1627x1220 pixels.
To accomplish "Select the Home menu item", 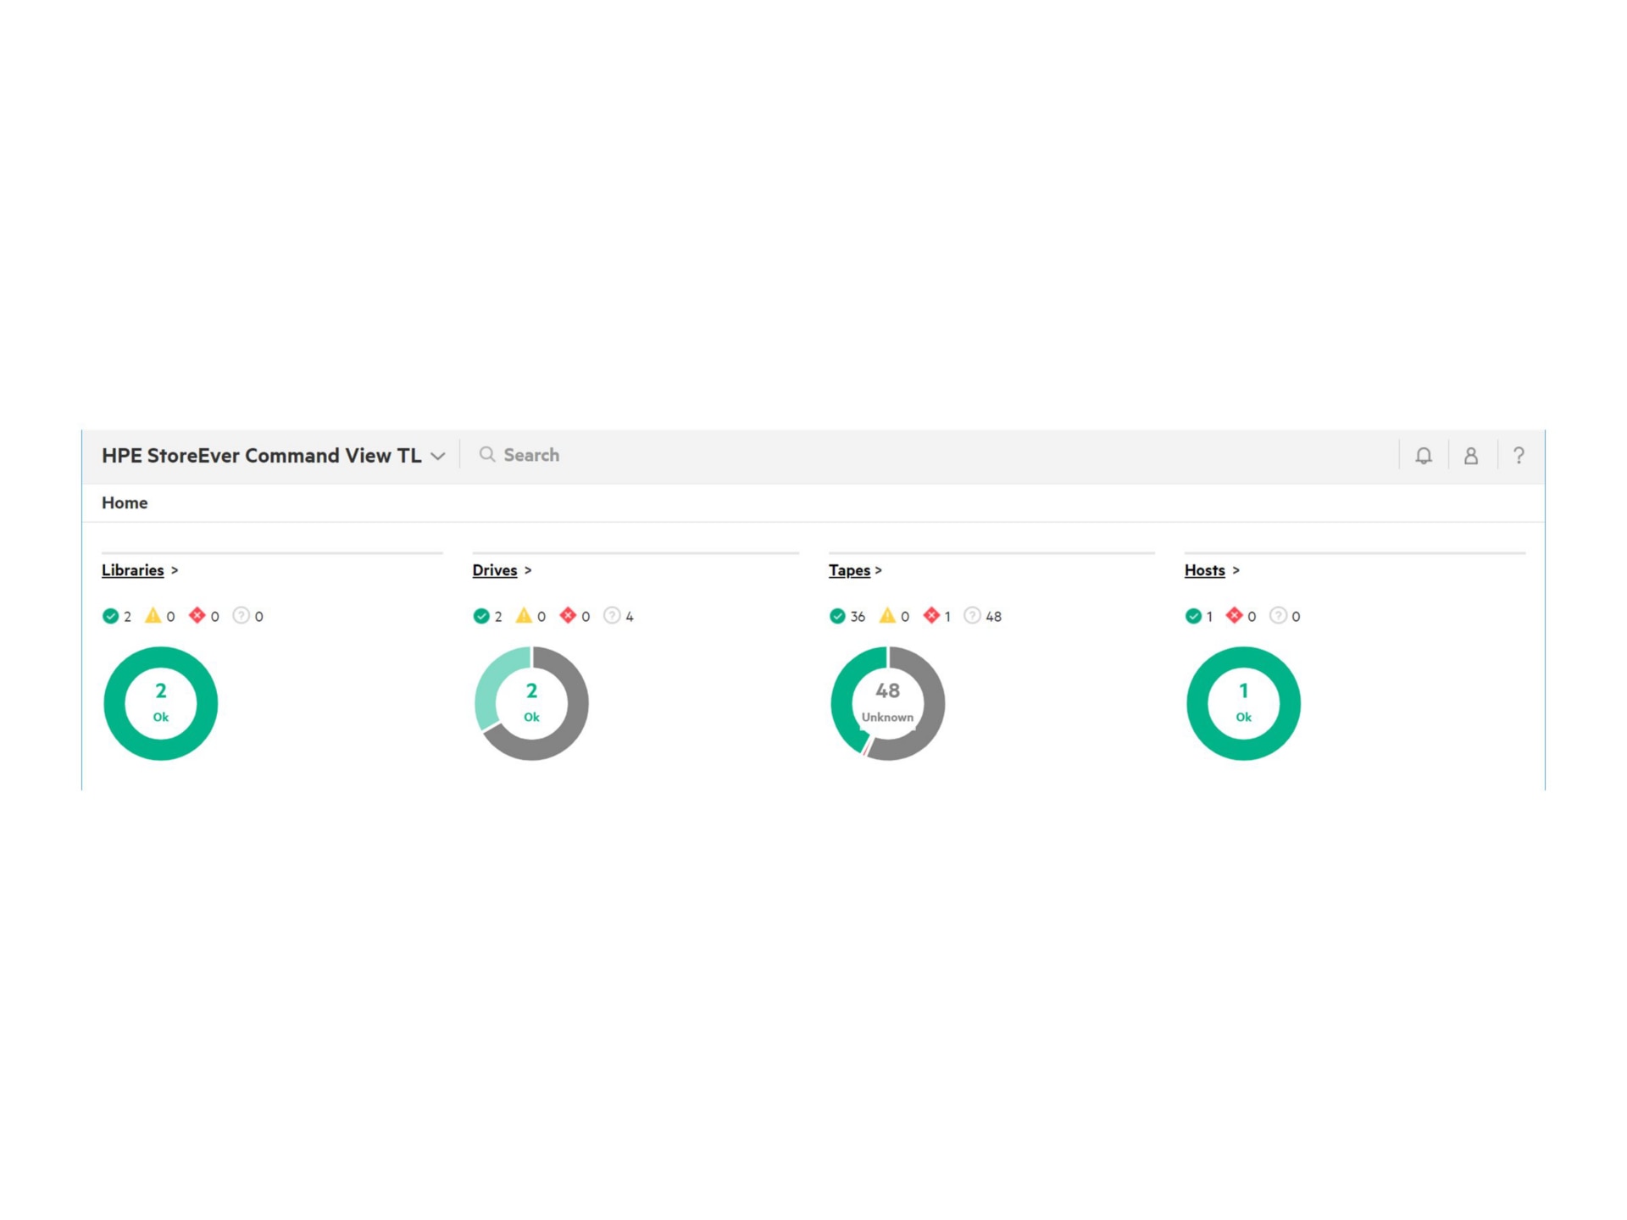I will coord(125,502).
